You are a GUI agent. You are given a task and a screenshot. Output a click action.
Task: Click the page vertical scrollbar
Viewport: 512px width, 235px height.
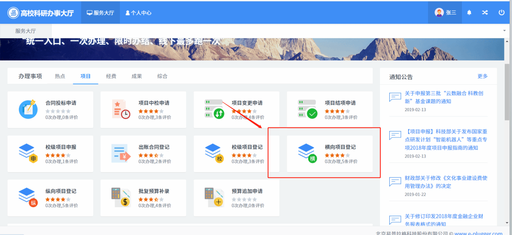[x=507, y=93]
